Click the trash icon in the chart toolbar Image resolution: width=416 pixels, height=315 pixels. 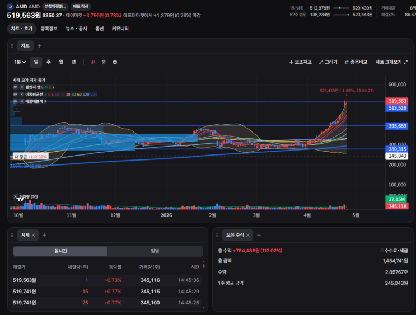coord(104,62)
